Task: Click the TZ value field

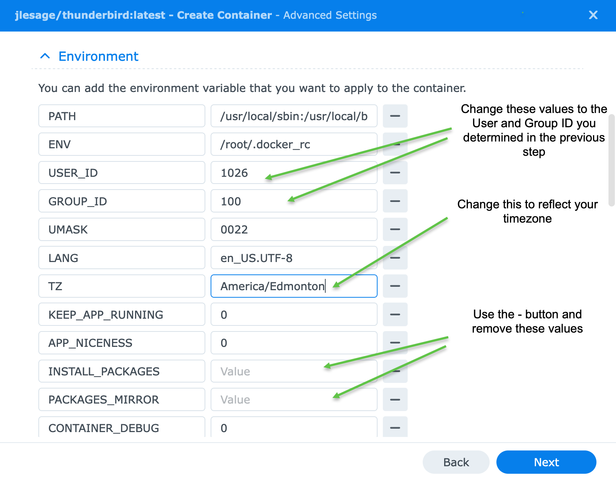Action: [294, 286]
